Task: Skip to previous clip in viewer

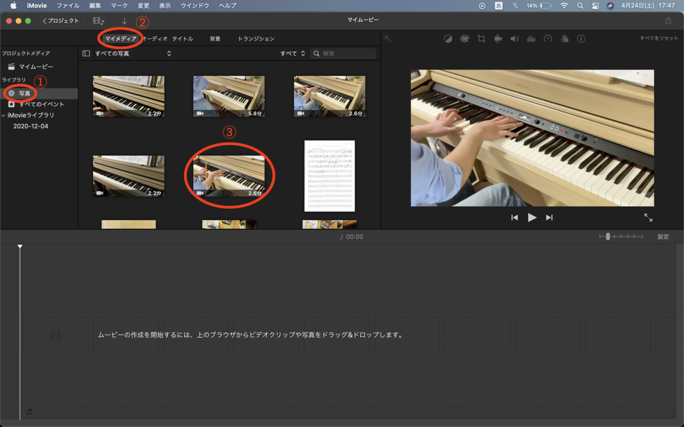Action: (514, 217)
